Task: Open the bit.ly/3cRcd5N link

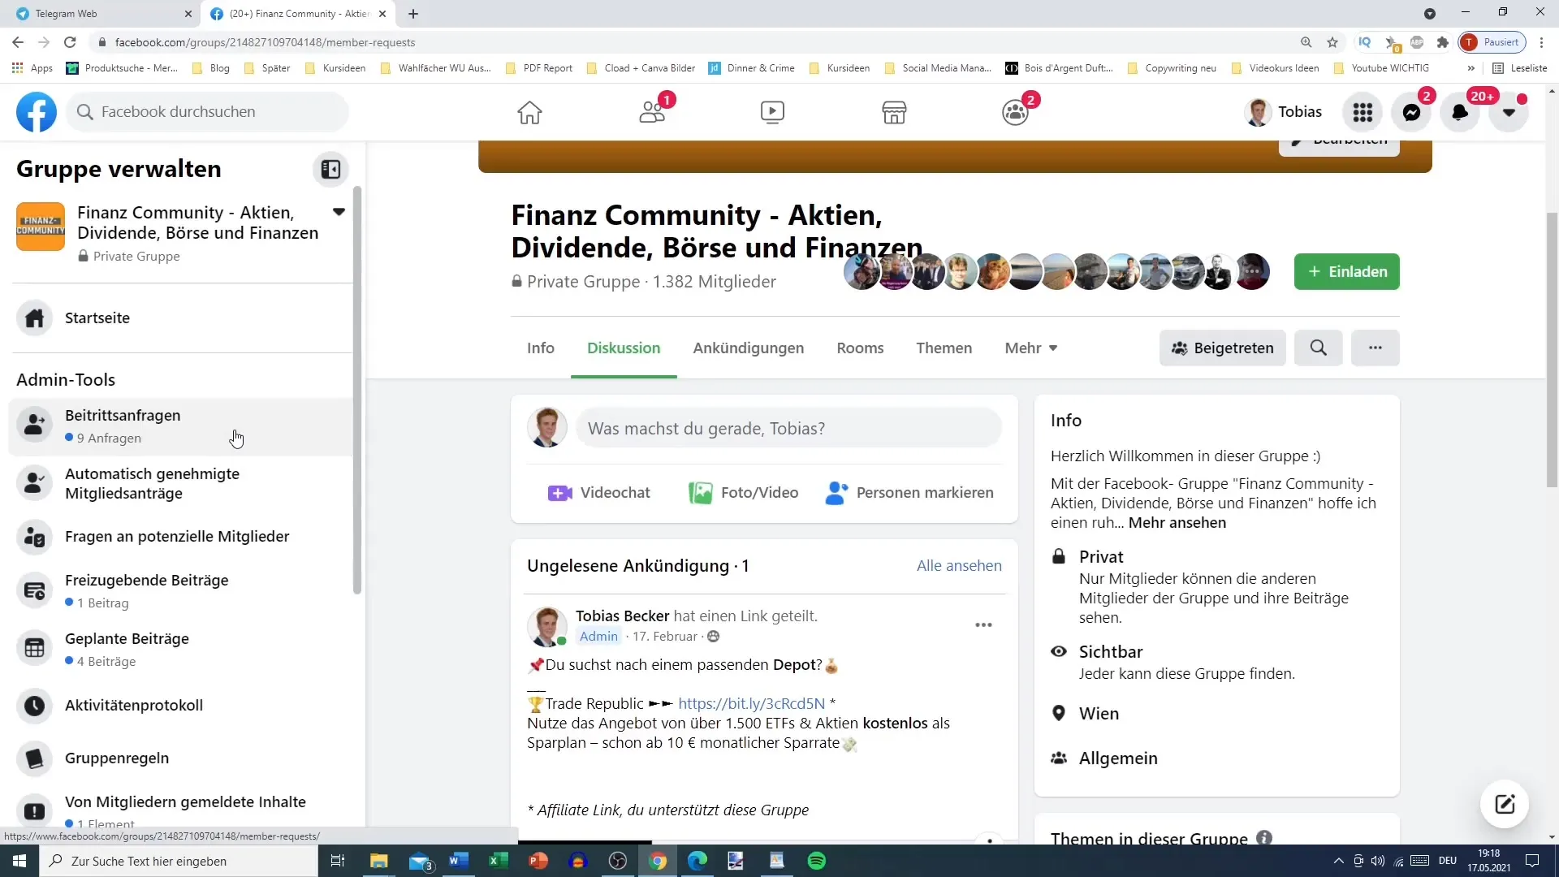Action: point(751,703)
